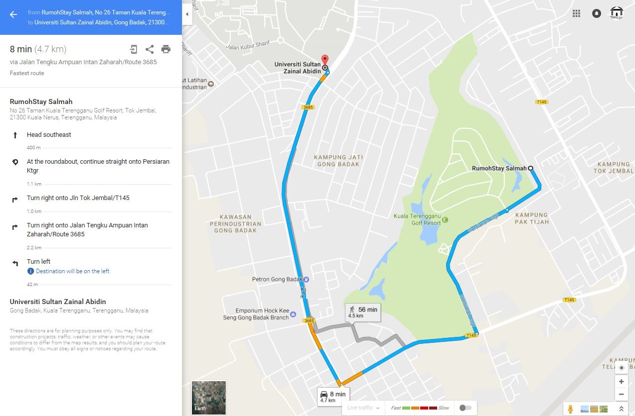Click the dark red slow traffic swatch
This screenshot has width=635, height=416.
click(433, 408)
